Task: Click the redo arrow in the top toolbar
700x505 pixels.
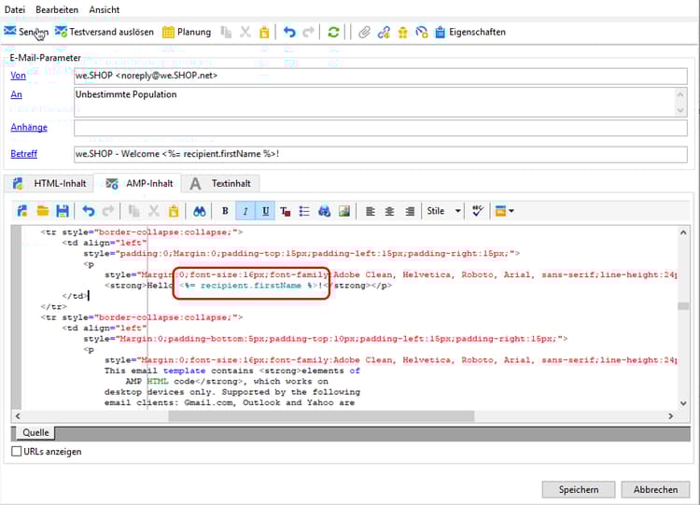Action: pos(309,32)
